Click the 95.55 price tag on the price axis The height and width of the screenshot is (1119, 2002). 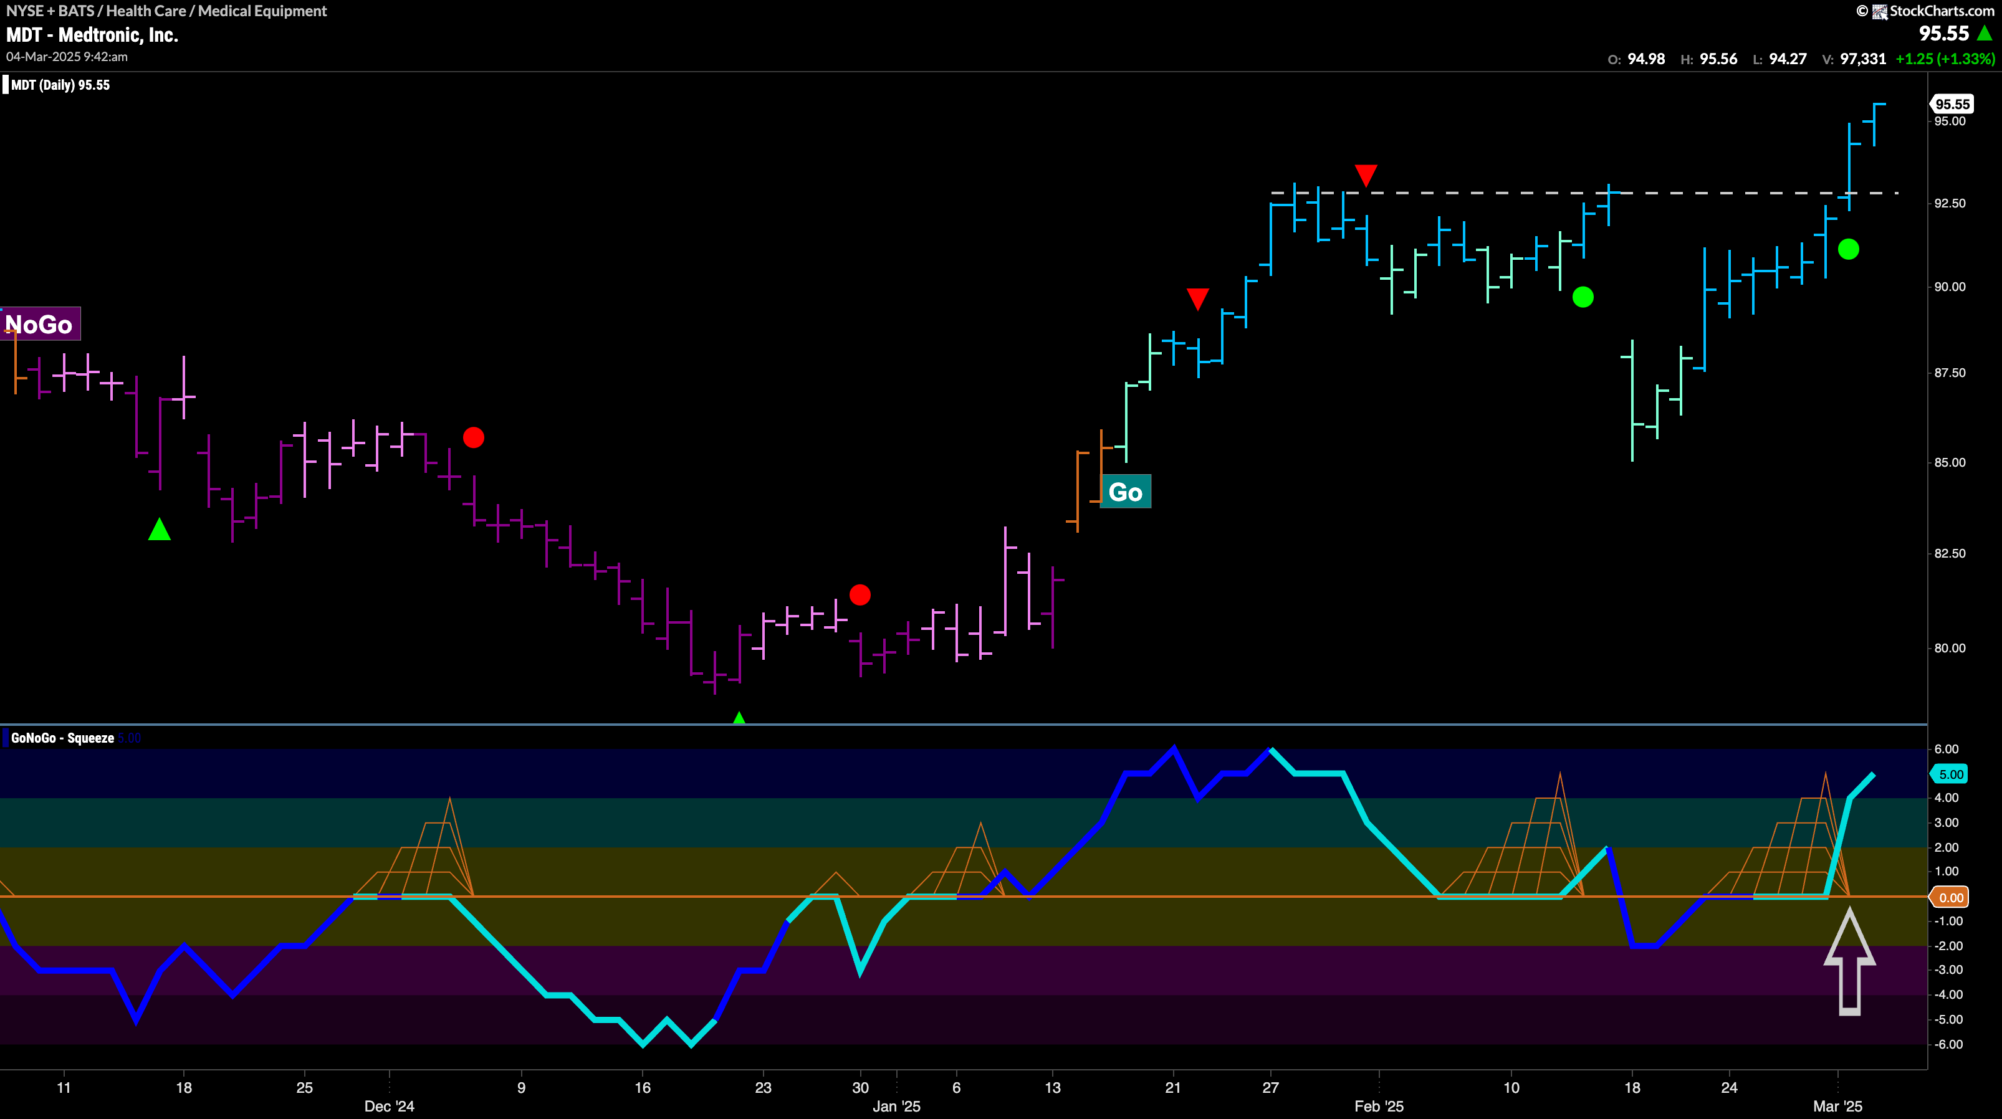(x=1952, y=104)
